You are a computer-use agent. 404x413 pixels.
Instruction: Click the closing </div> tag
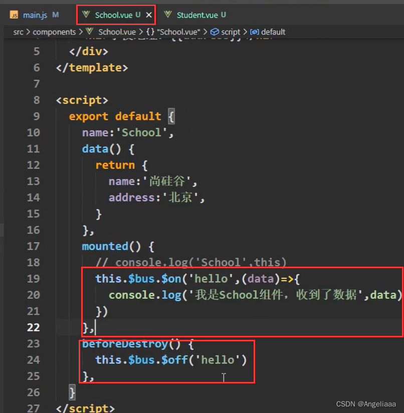(x=89, y=51)
